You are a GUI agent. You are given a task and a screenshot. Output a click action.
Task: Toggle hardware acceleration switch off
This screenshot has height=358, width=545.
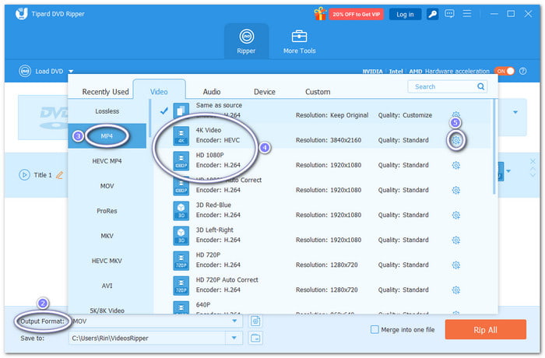coord(505,71)
